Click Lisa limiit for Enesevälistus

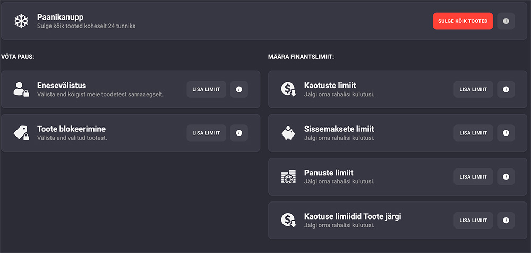pos(206,89)
